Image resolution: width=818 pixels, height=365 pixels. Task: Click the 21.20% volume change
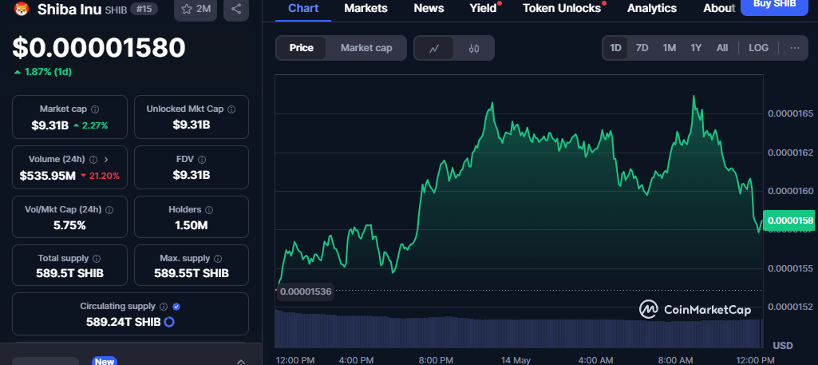tap(101, 176)
